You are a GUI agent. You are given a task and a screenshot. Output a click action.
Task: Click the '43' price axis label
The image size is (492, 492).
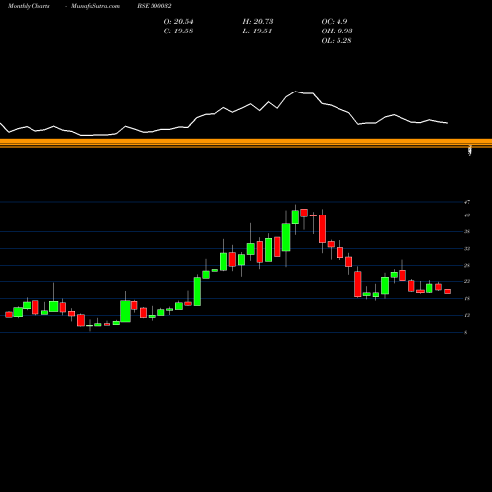coord(467,215)
